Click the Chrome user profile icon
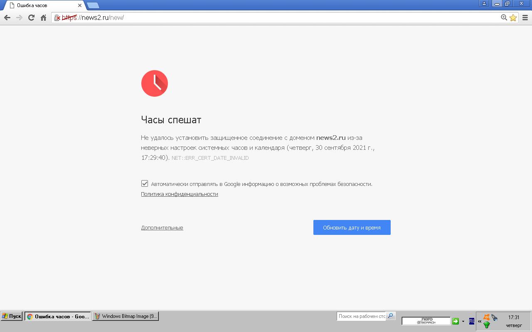Image resolution: width=532 pixels, height=332 pixels. 484,4
